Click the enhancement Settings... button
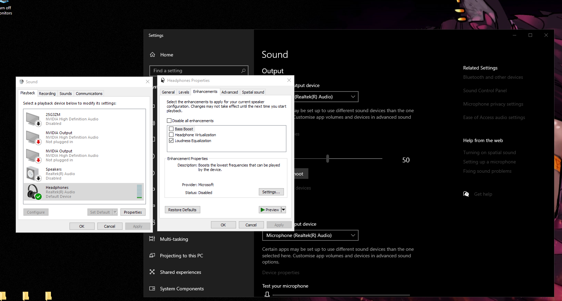This screenshot has height=301, width=562. point(271,192)
